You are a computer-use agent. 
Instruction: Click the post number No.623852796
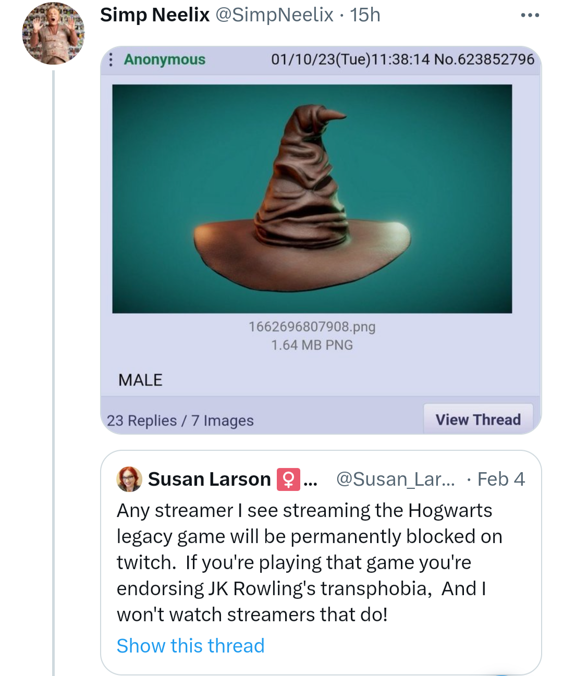[x=484, y=59]
